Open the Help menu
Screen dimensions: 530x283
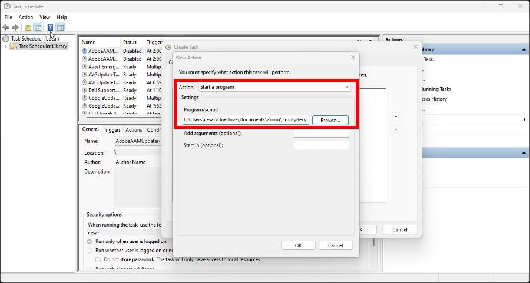(x=61, y=17)
